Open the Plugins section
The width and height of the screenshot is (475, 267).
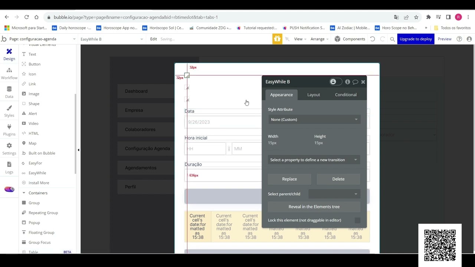click(9, 130)
